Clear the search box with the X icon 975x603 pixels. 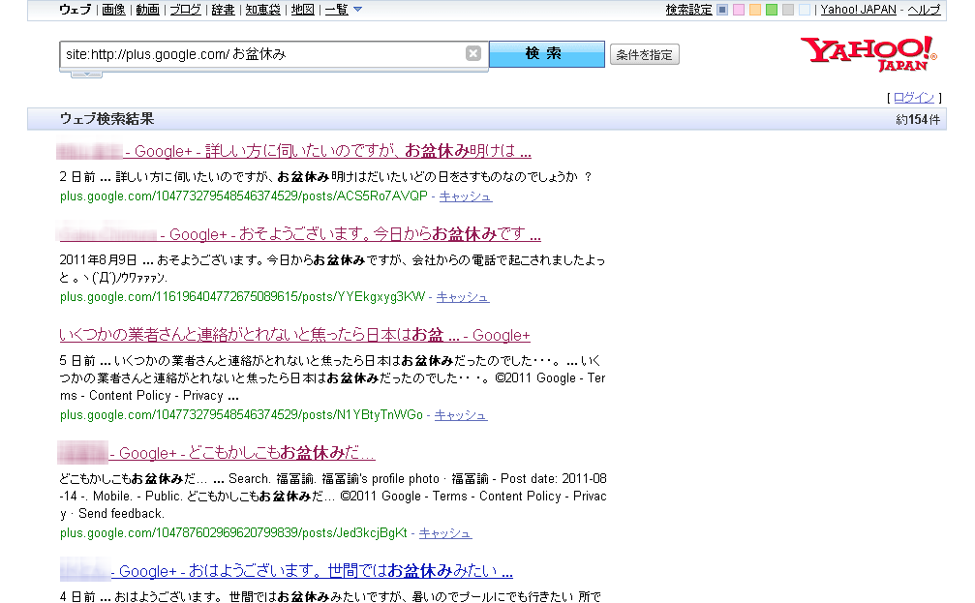tap(473, 54)
